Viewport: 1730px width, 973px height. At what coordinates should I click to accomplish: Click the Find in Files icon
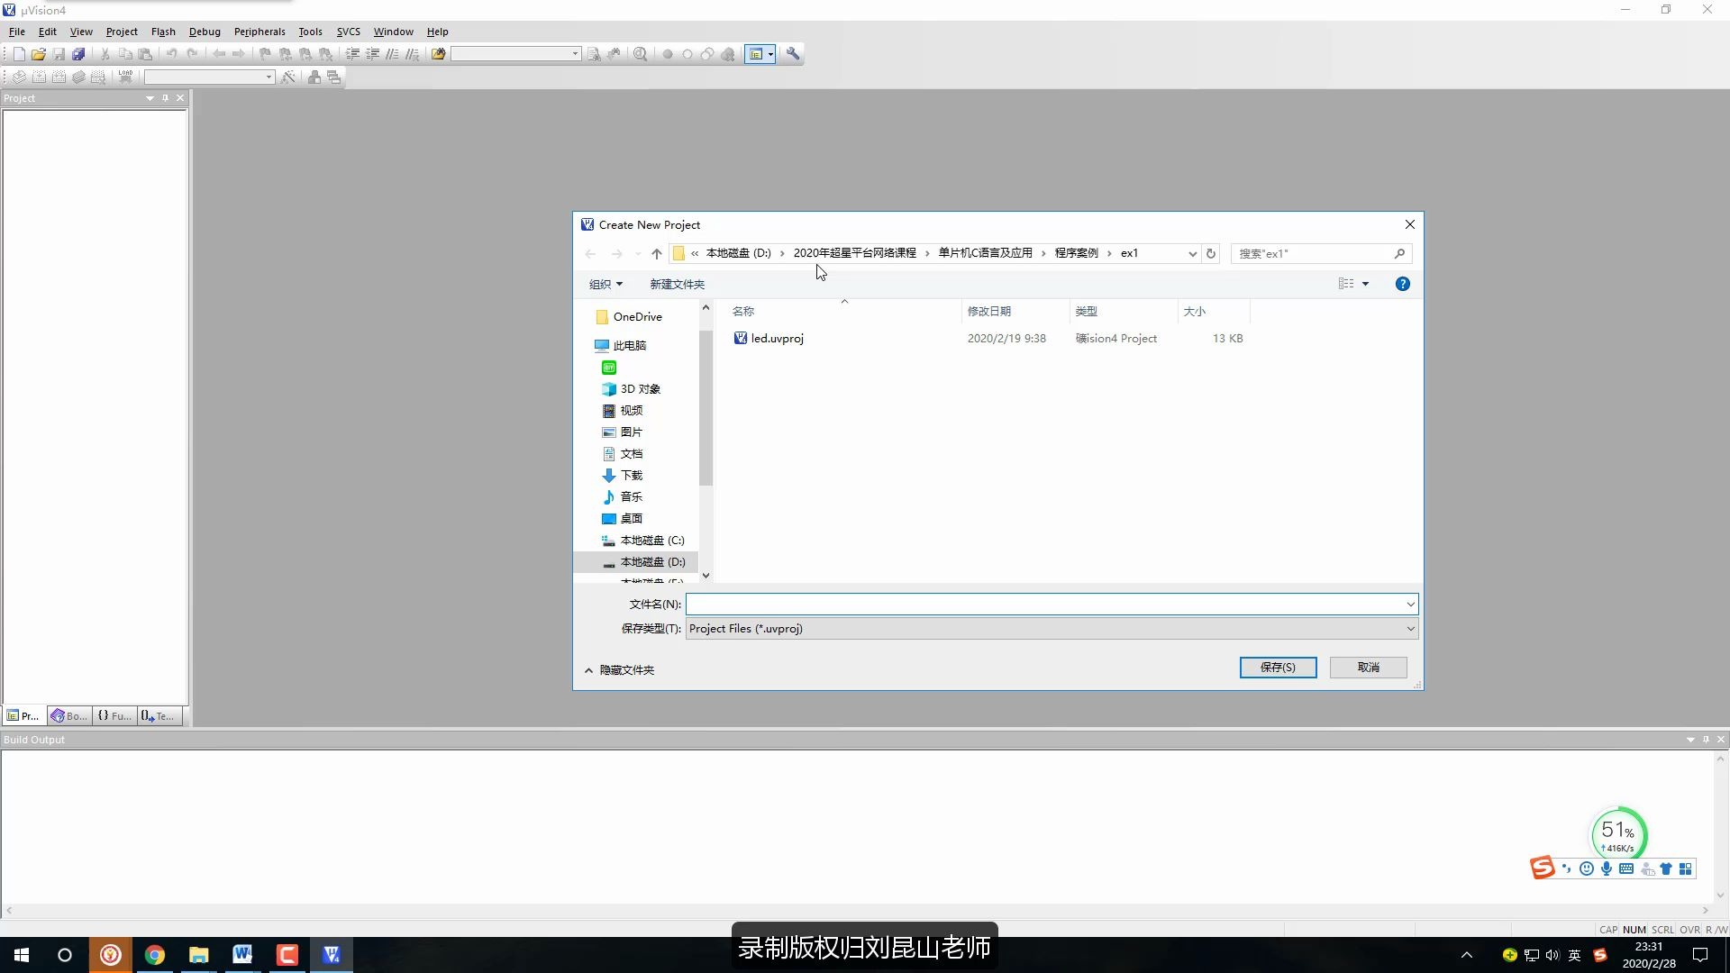[438, 54]
